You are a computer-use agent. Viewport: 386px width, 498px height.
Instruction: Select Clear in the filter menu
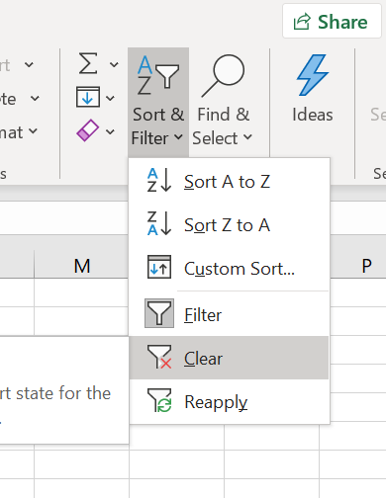[229, 358]
